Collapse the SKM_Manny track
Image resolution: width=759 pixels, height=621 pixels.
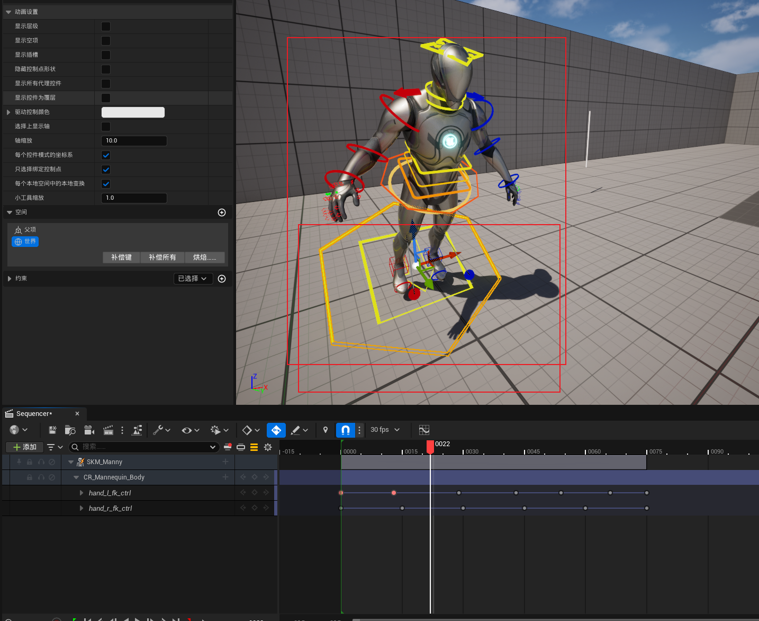pos(71,462)
